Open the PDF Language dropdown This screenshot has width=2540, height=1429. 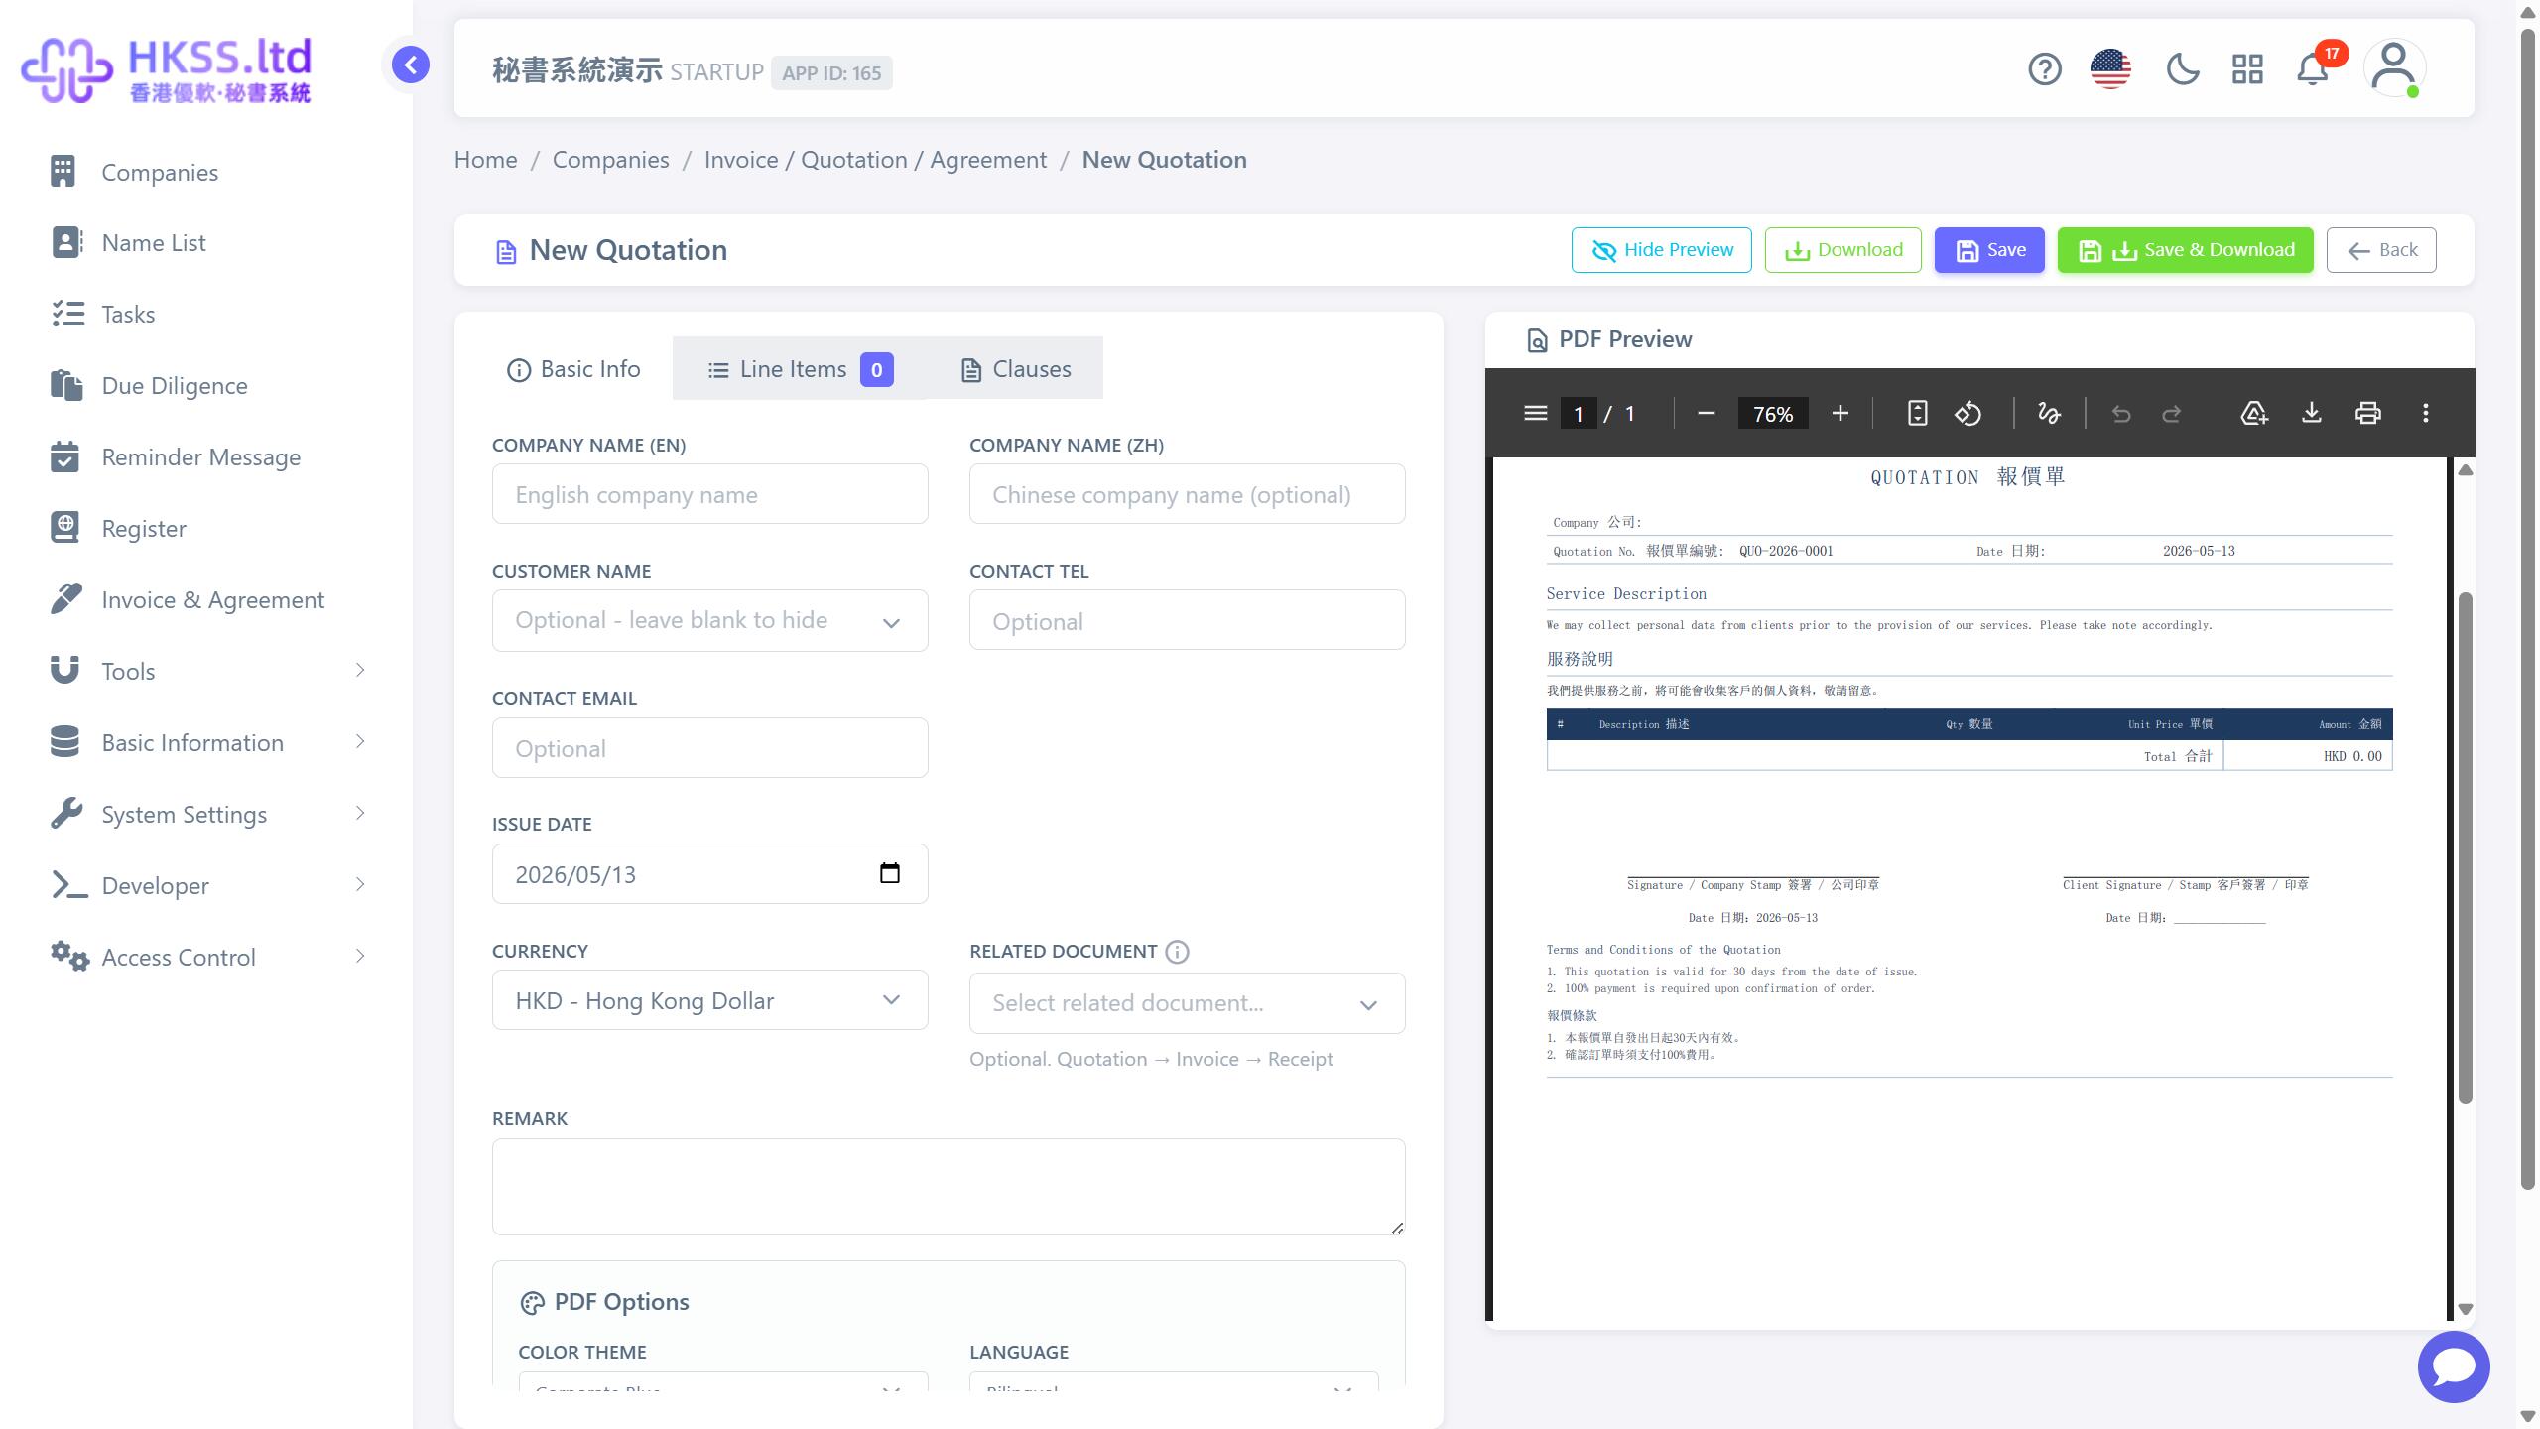tap(1174, 1381)
